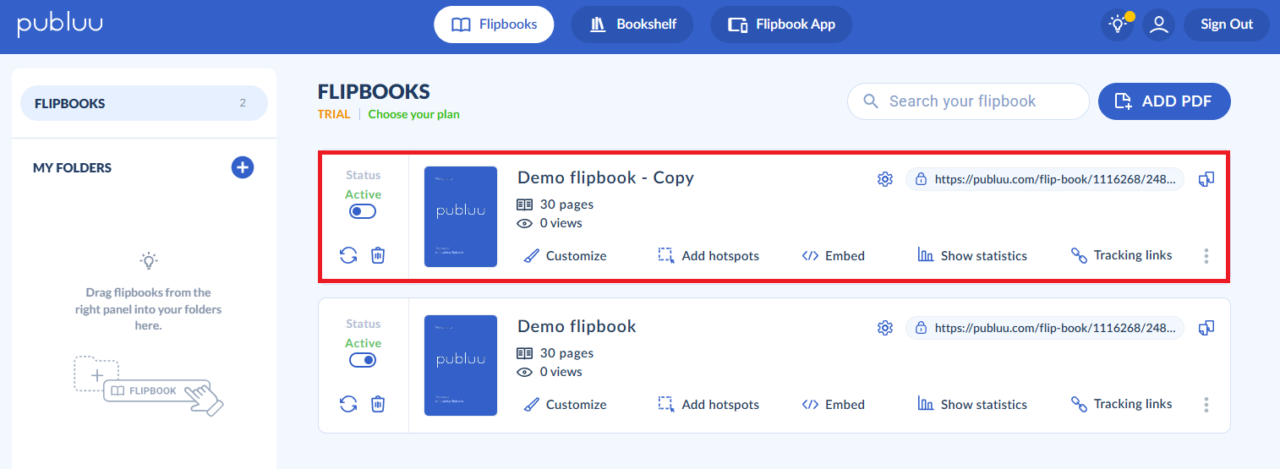
Task: Open settings gear for Demo flipbook - Copy
Action: point(885,179)
